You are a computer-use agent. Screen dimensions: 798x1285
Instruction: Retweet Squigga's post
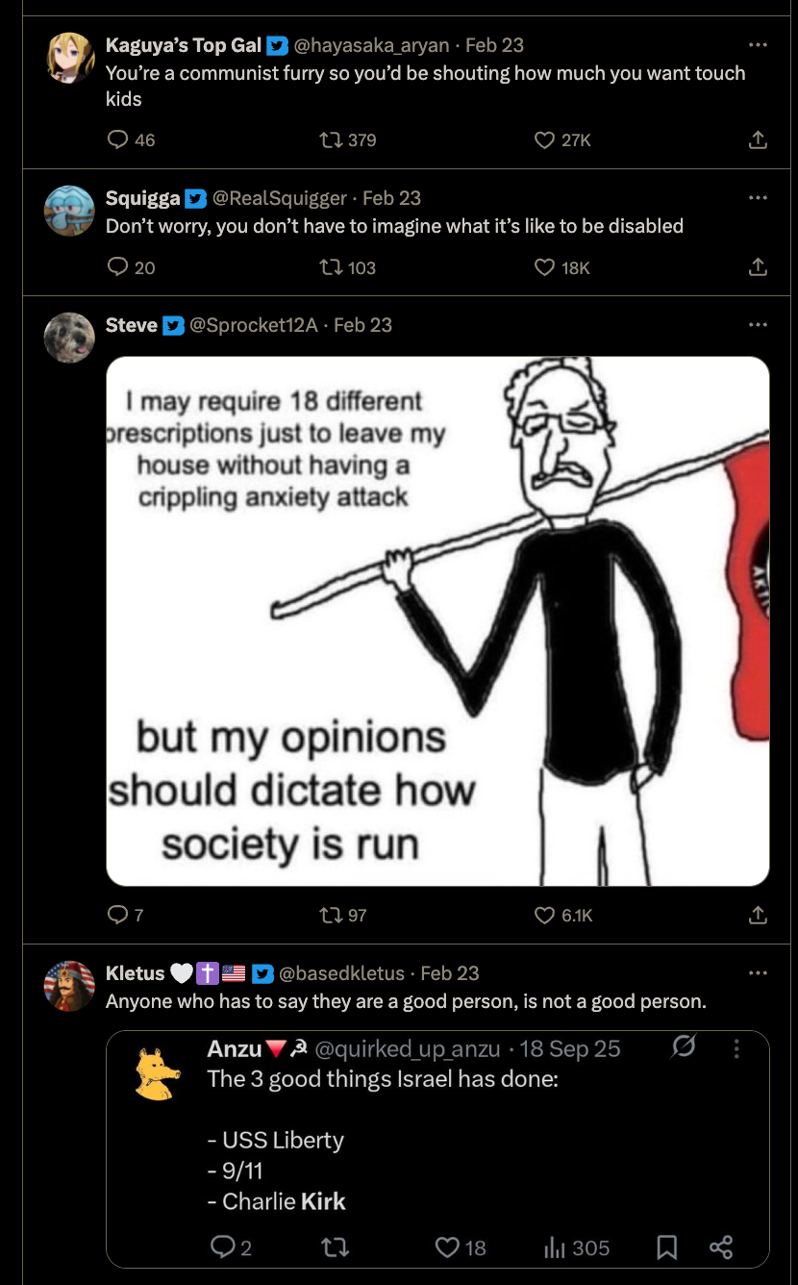[x=332, y=267]
